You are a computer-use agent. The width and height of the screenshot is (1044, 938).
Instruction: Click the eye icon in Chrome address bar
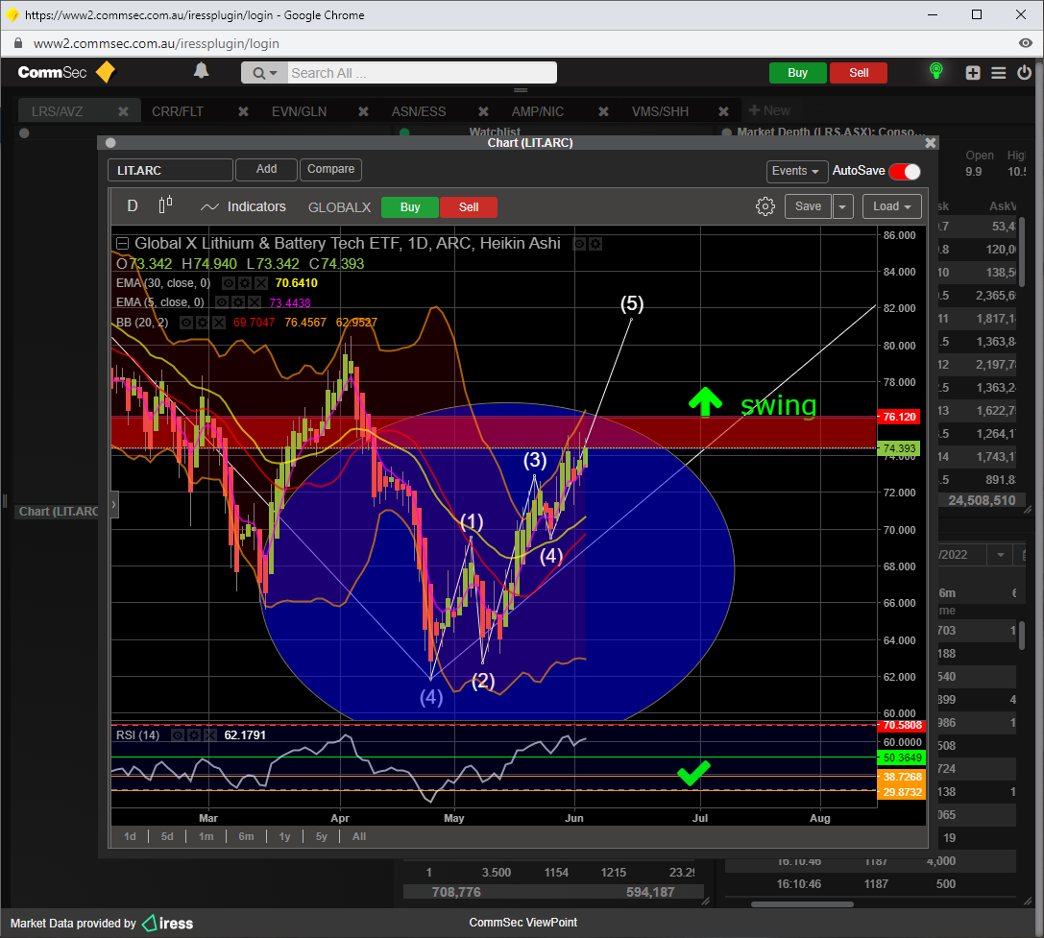click(1026, 43)
